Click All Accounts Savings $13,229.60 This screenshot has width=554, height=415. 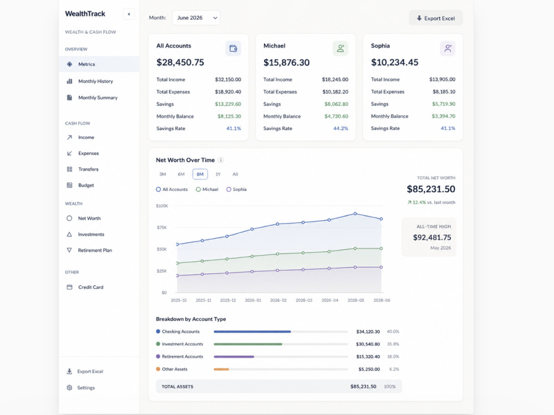[228, 104]
